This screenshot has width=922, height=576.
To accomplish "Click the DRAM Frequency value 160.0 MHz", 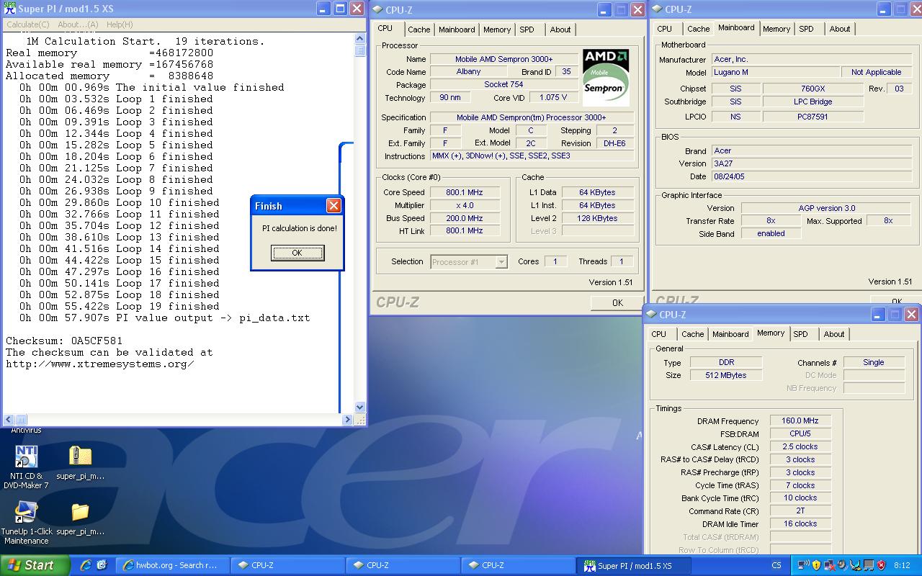I will (800, 420).
